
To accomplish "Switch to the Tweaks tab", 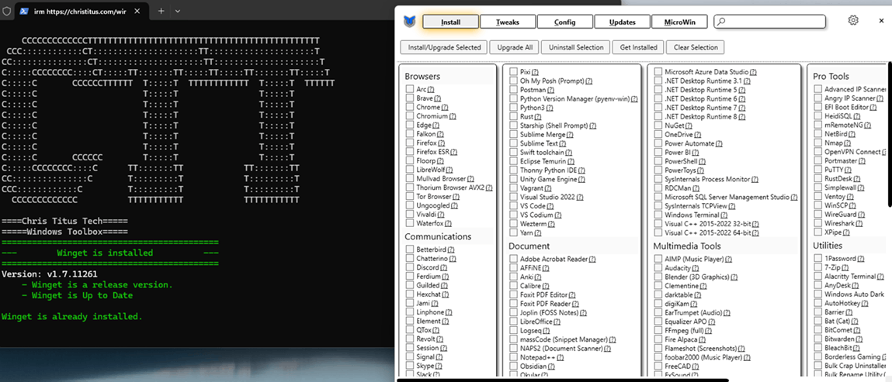I will pyautogui.click(x=508, y=22).
